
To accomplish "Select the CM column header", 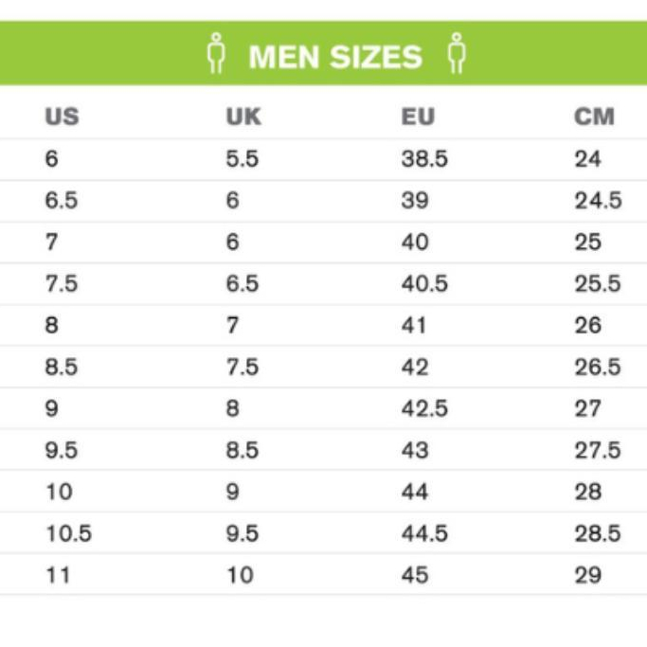I will (x=594, y=117).
